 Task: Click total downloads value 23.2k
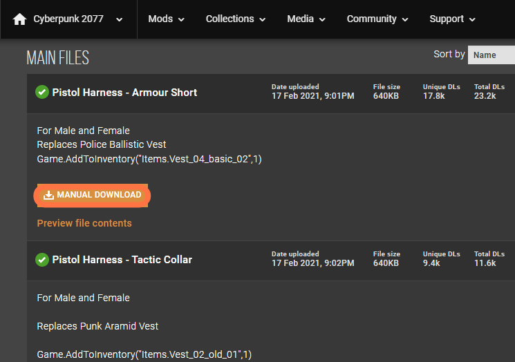click(x=485, y=96)
